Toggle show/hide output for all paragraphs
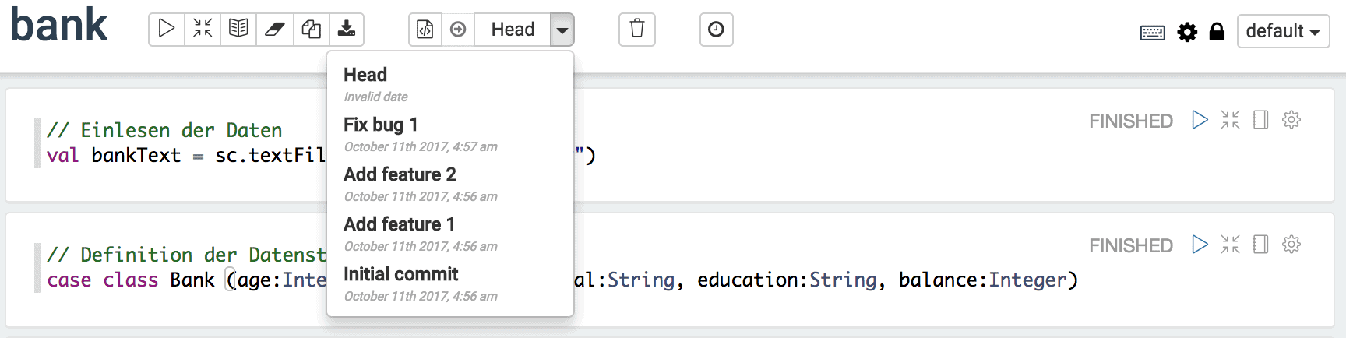The width and height of the screenshot is (1346, 338). 238,30
